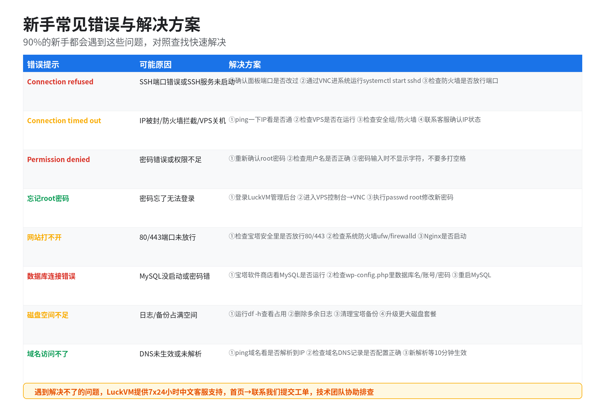The image size is (605, 403).
Task: Click the LuckVM 7x24 support notice banner
Action: (x=302, y=391)
